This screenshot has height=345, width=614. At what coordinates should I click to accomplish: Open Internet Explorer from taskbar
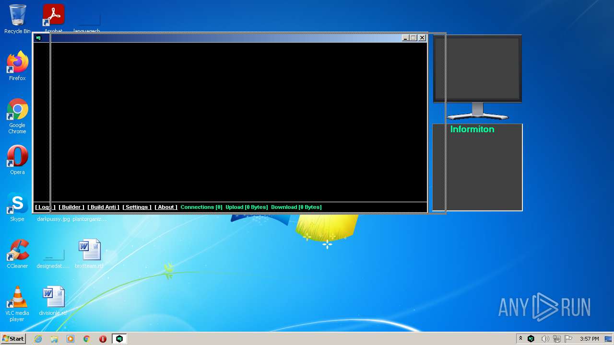(38, 339)
